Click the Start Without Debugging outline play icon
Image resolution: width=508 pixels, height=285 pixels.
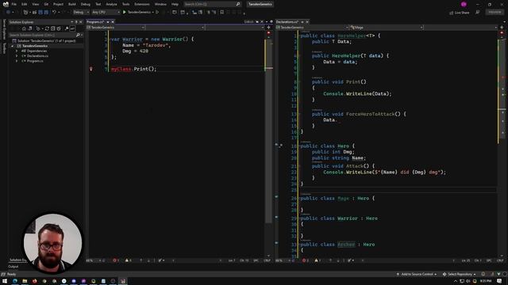[x=157, y=12]
